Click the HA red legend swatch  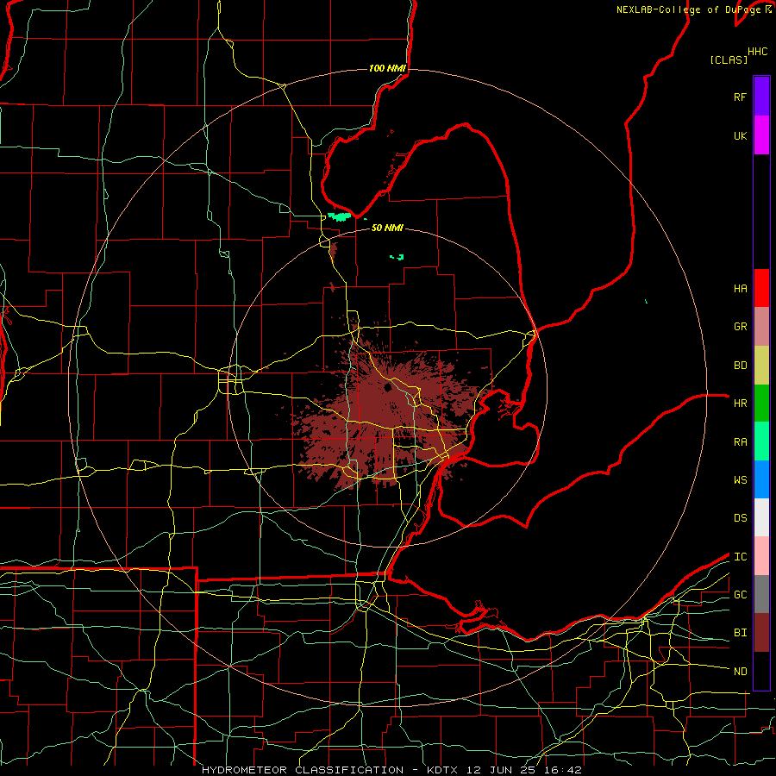tap(761, 288)
